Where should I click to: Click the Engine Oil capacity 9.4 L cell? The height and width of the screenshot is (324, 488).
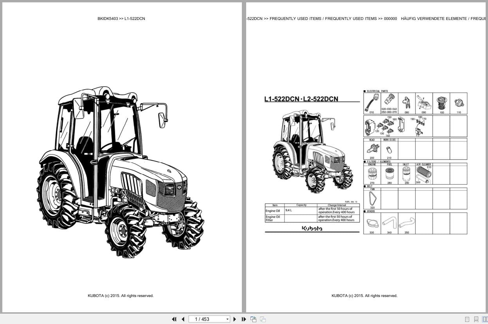click(301, 211)
